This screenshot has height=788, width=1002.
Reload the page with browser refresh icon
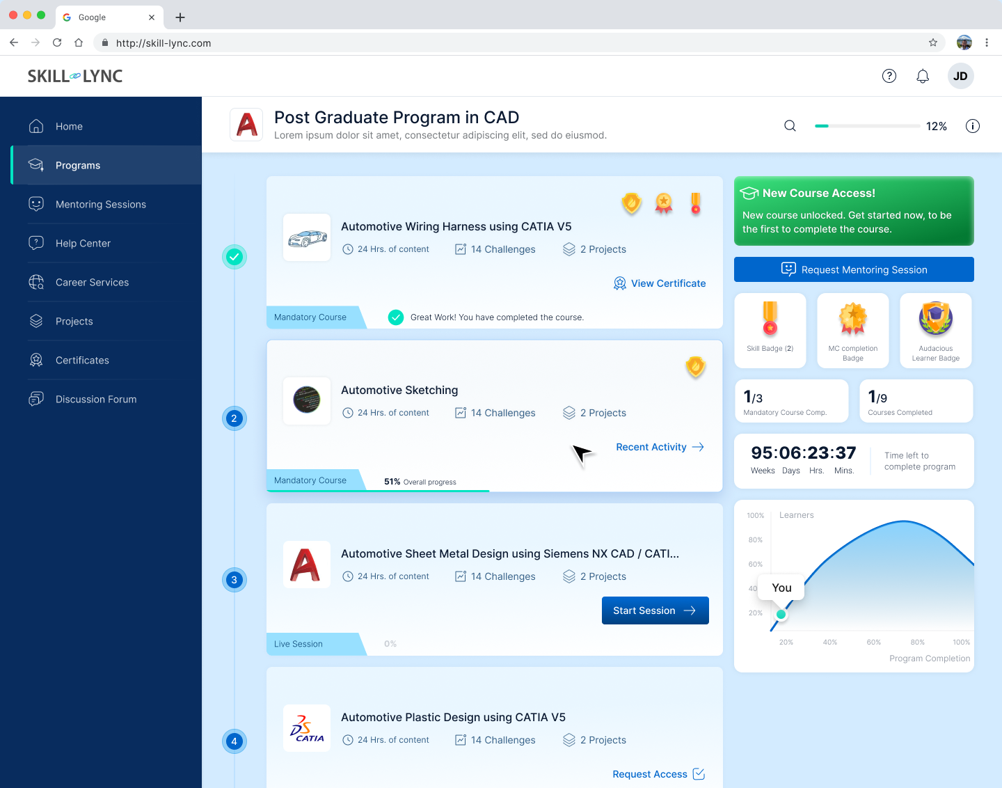pyautogui.click(x=57, y=42)
